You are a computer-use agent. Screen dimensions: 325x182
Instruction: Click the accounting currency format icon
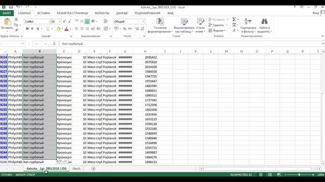pos(116,29)
